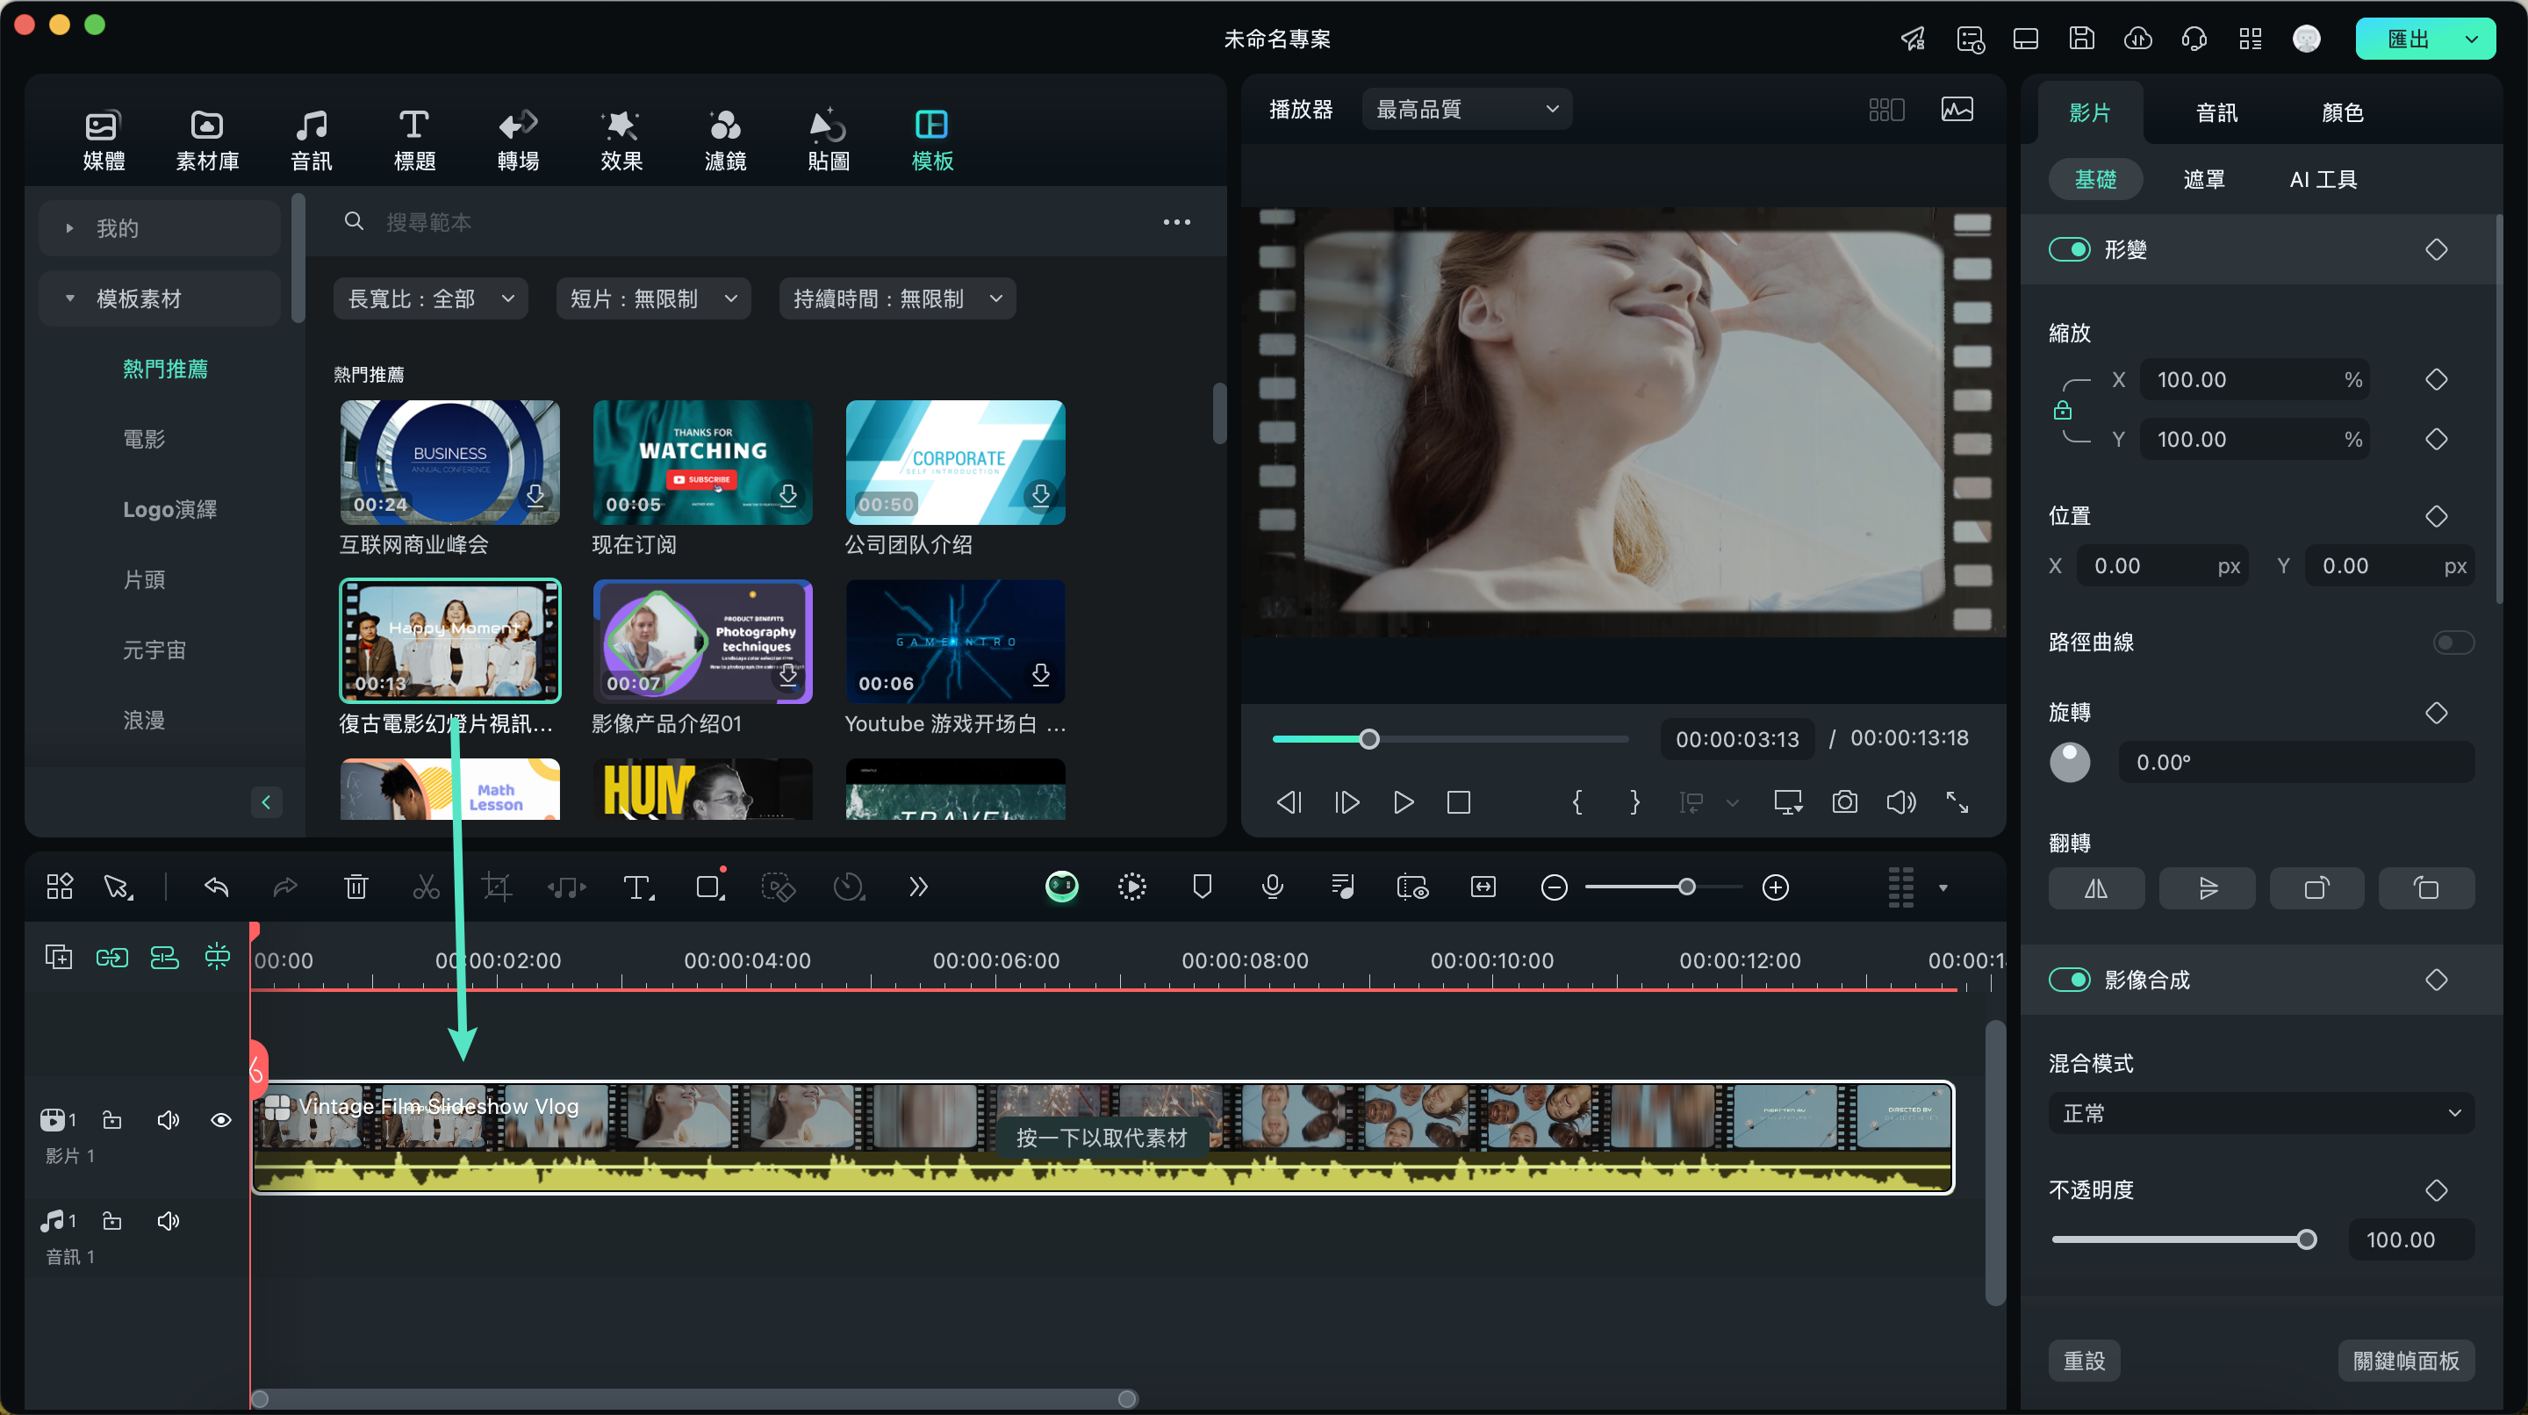Click the 匯出 export button
This screenshot has height=1415, width=2528.
coord(2407,40)
